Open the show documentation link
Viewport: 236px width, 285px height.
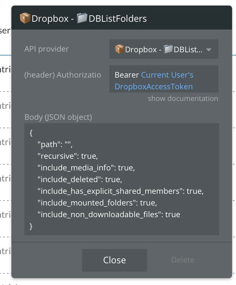point(183,98)
